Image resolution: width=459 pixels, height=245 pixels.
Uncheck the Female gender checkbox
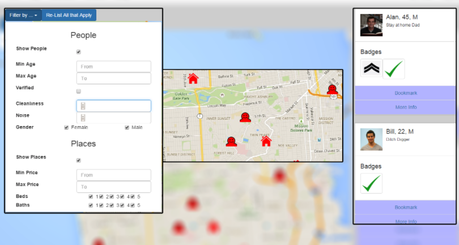coord(66,127)
